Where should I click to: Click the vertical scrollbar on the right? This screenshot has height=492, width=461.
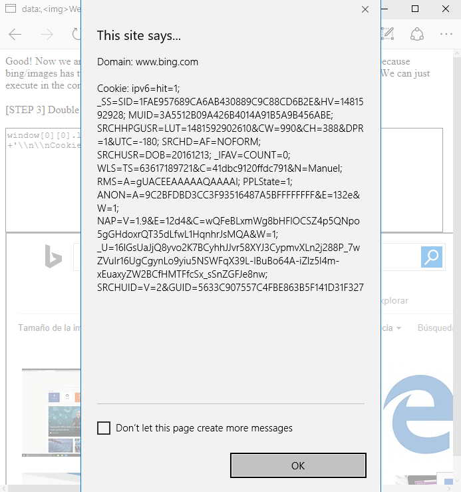(457, 267)
